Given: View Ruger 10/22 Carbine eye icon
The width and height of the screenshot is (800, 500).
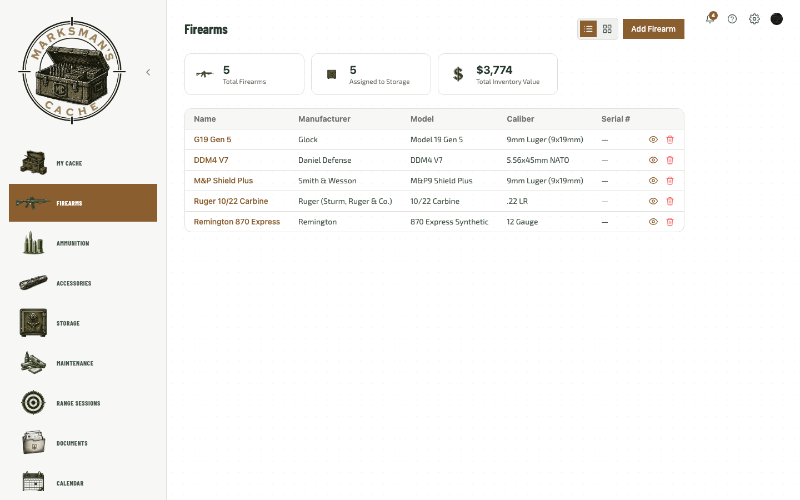Looking at the screenshot, I should pos(653,201).
